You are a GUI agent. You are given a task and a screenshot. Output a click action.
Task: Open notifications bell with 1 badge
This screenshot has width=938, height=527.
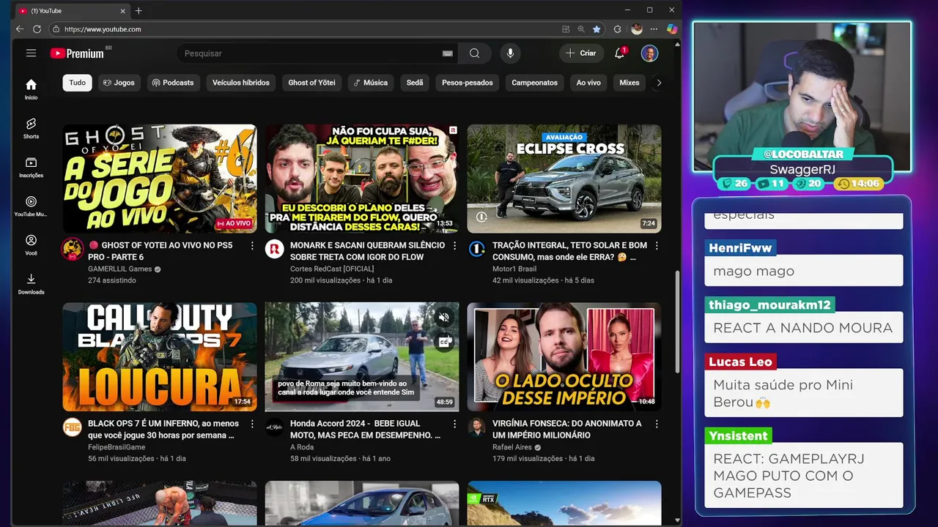tap(620, 53)
